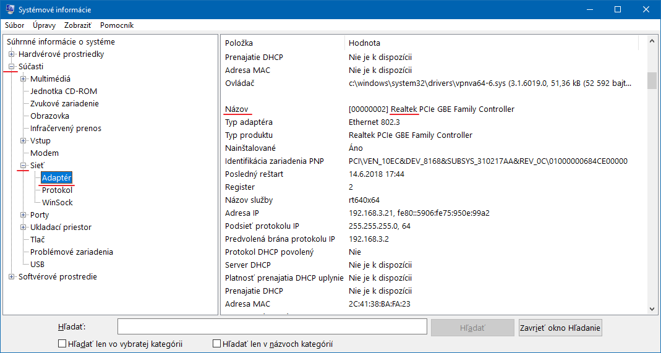Viewport: 661px width, 353px height.
Task: Click the System Information title bar icon
Action: [10, 9]
